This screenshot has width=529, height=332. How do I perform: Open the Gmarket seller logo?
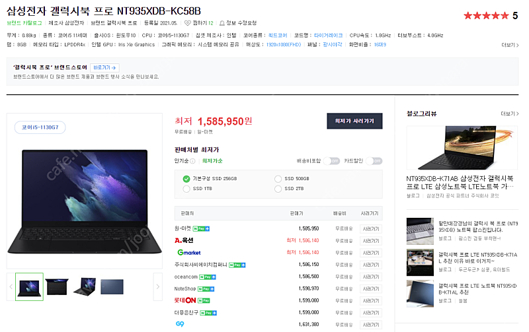[x=189, y=253]
